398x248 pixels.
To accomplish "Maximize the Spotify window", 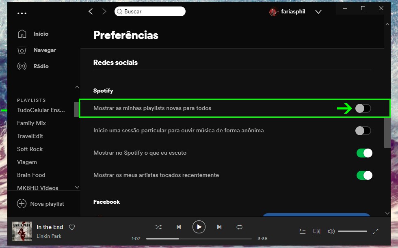I will (363, 8).
